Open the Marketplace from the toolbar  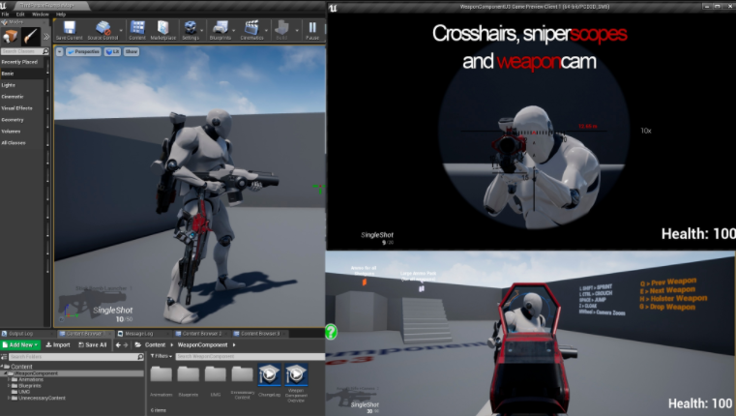(x=162, y=28)
